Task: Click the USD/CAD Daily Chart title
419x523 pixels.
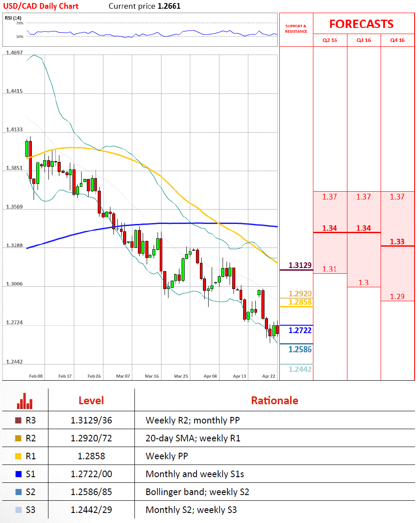Action: click(x=41, y=6)
